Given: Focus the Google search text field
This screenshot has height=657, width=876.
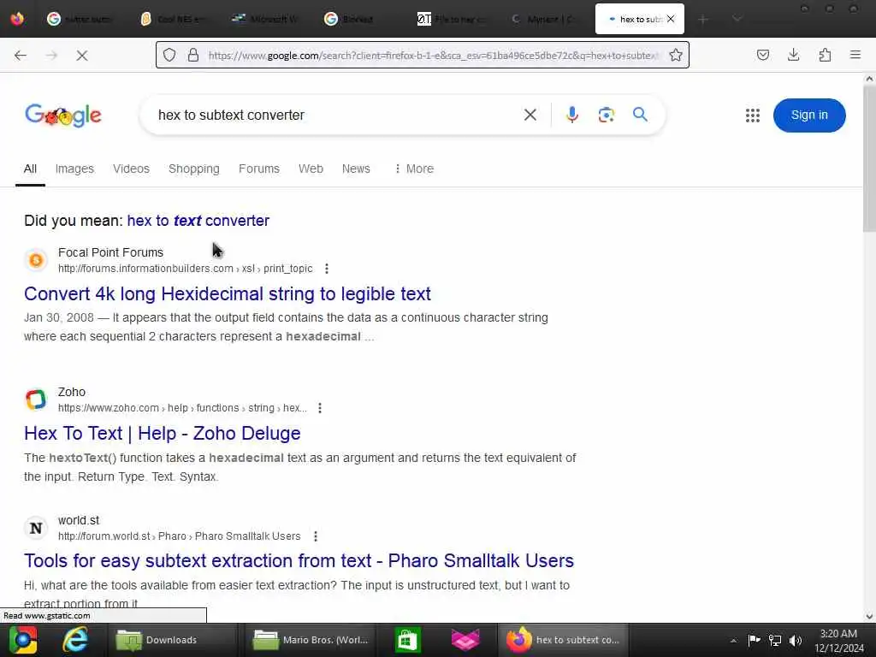Looking at the screenshot, I should click(335, 115).
